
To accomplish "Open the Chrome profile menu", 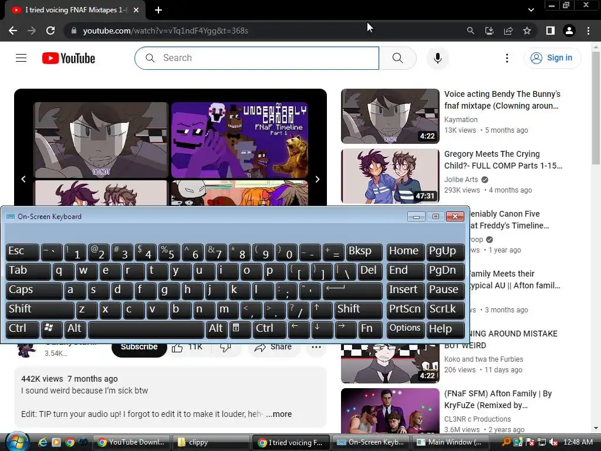I will [569, 31].
